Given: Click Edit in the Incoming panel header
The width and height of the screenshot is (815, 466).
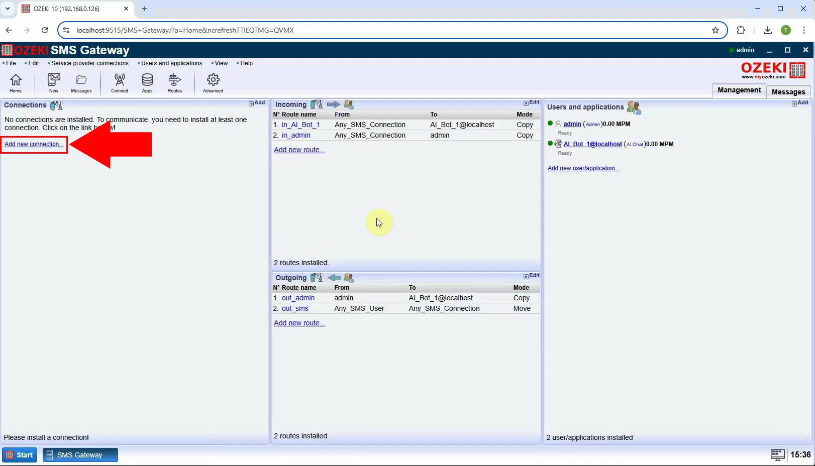Looking at the screenshot, I should (532, 102).
